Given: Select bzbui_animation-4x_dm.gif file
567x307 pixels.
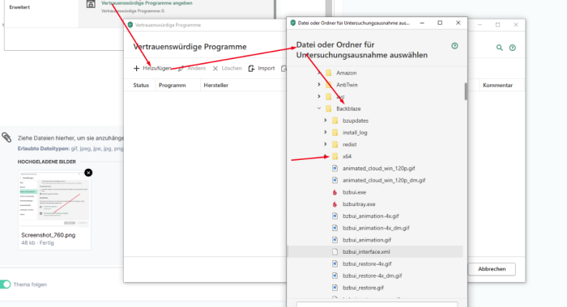Looking at the screenshot, I should [376, 228].
